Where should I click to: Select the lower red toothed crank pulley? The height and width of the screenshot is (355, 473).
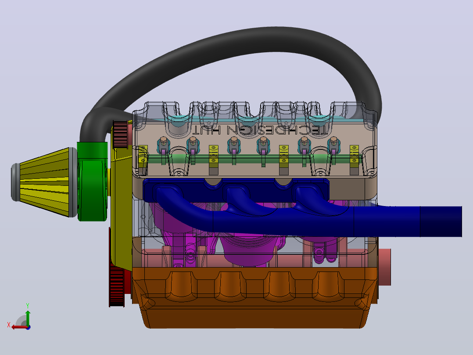(x=117, y=286)
